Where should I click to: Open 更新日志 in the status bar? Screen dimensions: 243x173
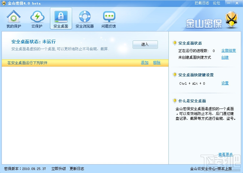pos(77,168)
